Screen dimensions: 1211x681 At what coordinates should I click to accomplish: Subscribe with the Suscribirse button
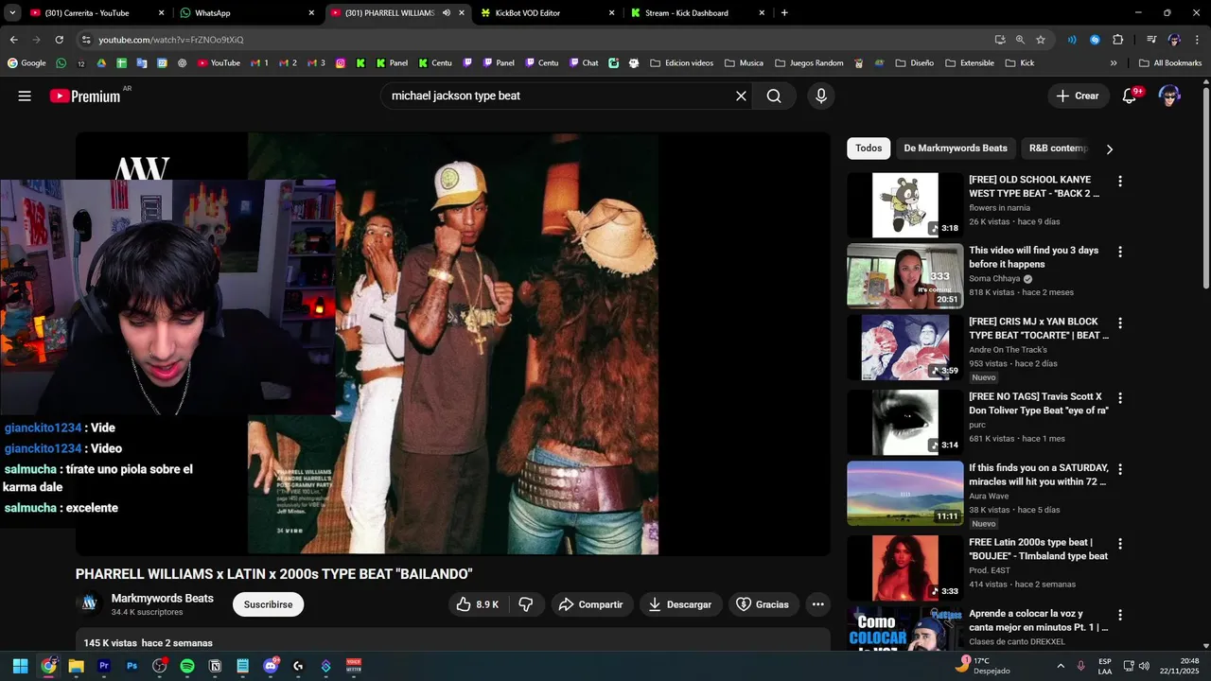click(268, 604)
